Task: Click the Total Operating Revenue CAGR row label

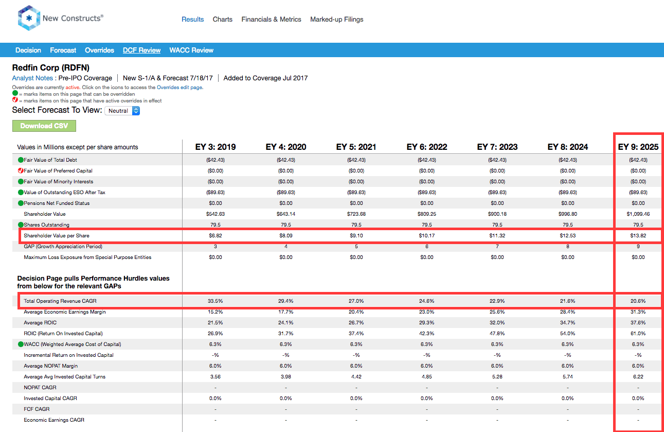Action: [x=59, y=301]
